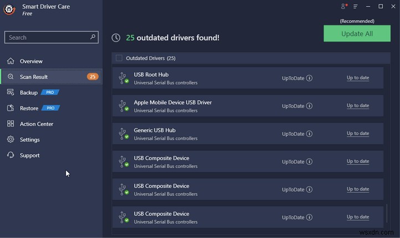Viewport: 400px width, 238px height.
Task: Click Up to date link for Generic USB Hub
Action: click(358, 134)
